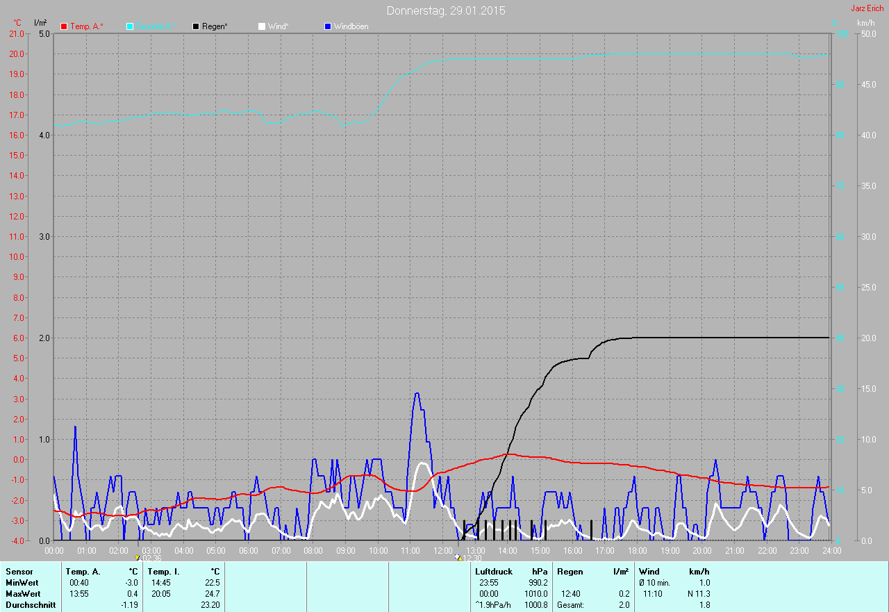
Task: Click the indoor min time "14:45"
Action: 161,583
